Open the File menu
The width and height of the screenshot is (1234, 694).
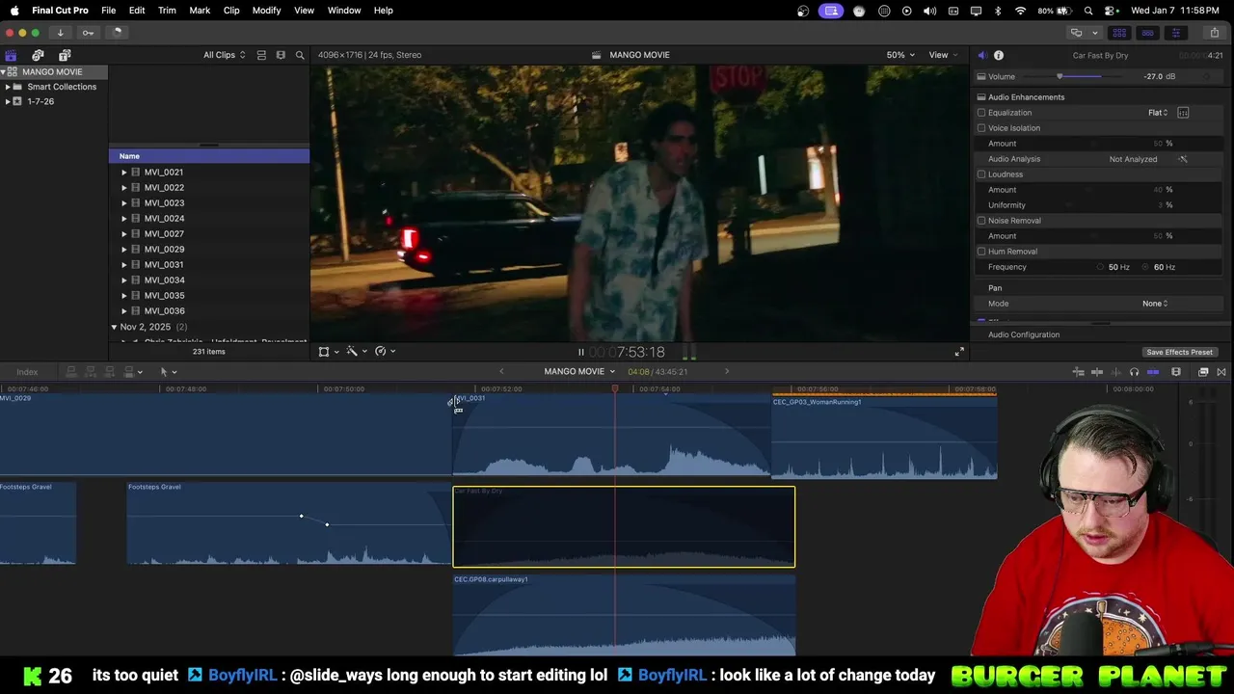[x=108, y=11]
